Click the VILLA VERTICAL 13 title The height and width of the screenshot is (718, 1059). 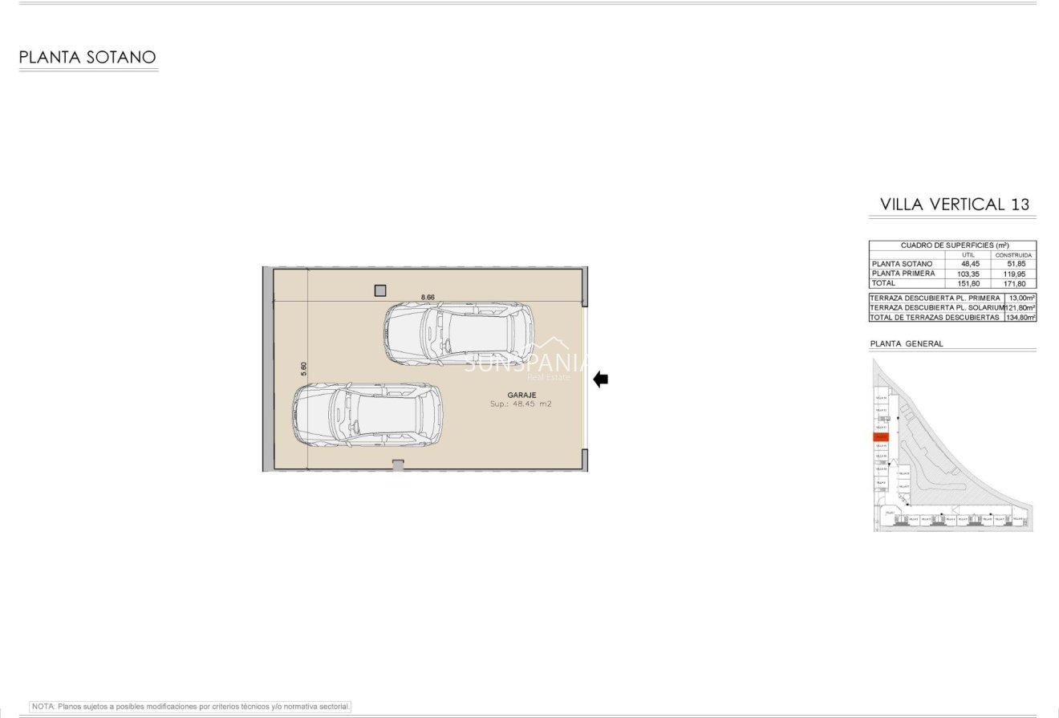pyautogui.click(x=954, y=204)
